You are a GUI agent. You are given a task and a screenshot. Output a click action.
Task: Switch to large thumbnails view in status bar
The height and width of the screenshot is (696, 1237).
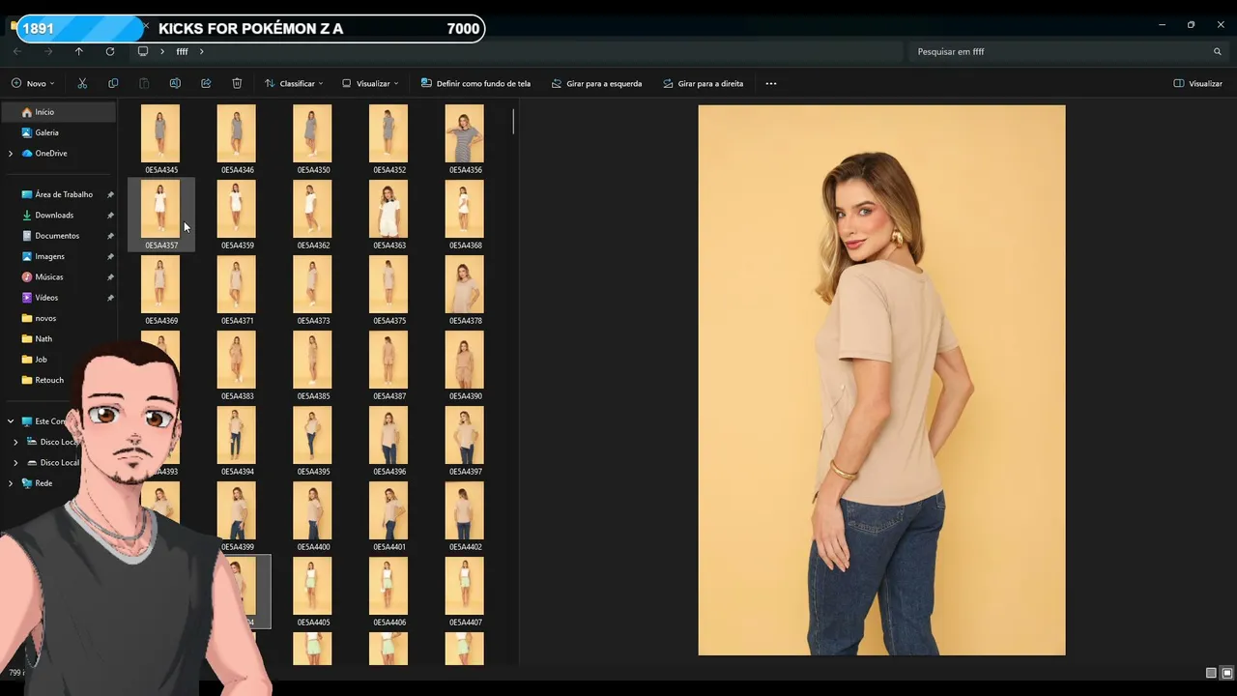pos(1227,673)
